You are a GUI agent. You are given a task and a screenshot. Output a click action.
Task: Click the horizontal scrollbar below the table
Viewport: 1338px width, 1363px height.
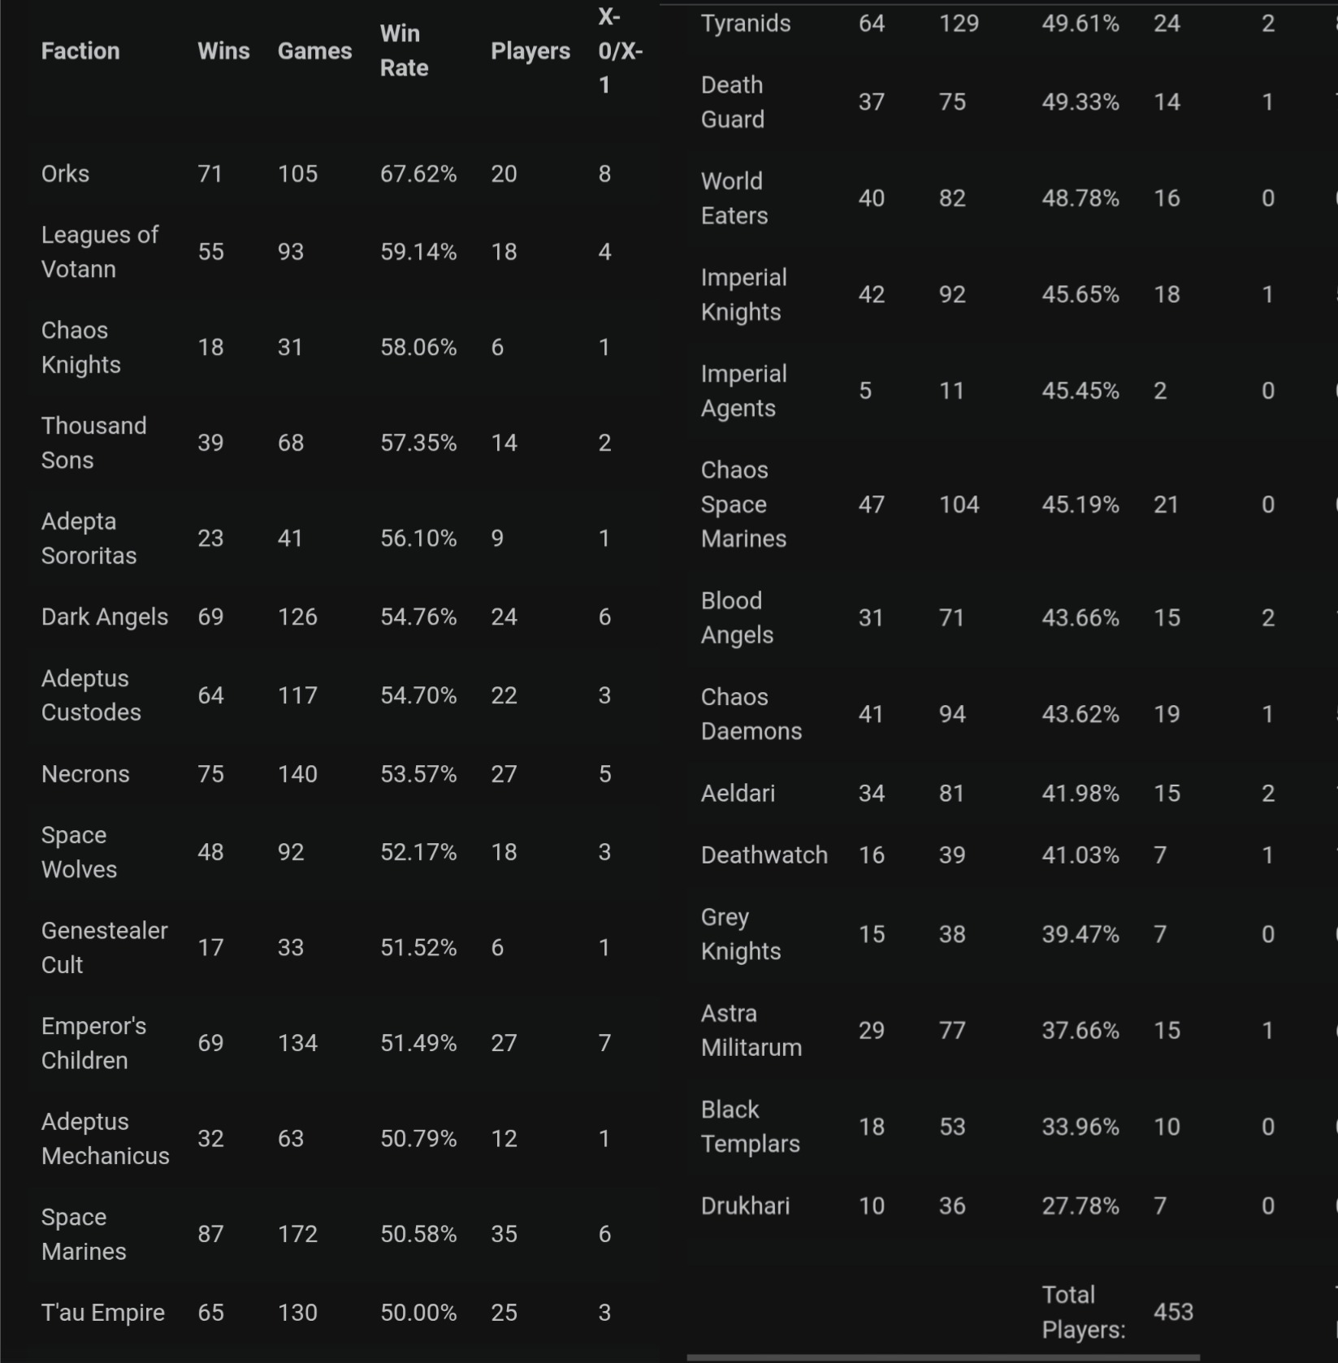tap(942, 1357)
